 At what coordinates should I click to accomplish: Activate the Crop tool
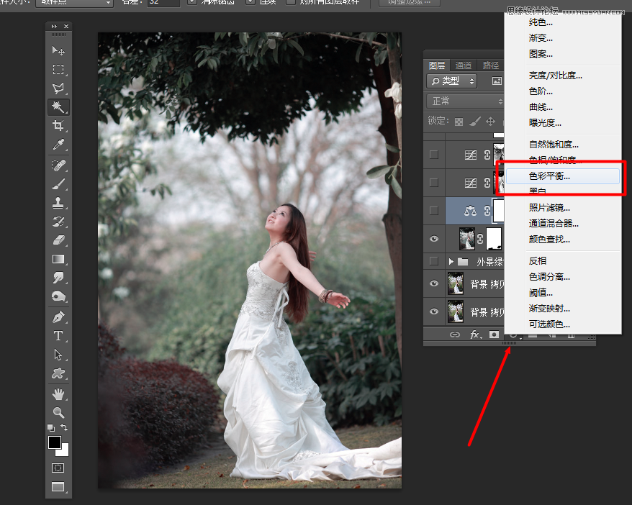(58, 124)
